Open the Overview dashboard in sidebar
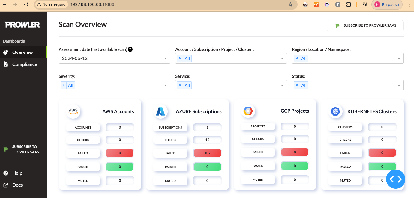Image resolution: width=414 pixels, height=198 pixels. [22, 52]
